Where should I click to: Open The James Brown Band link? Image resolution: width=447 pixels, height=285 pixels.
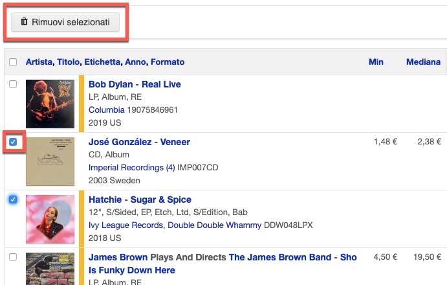tap(280, 257)
